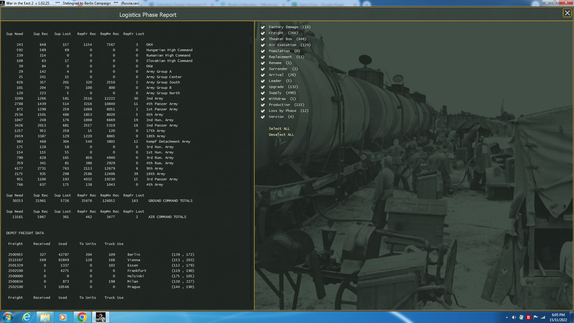Click Deselect ALL under the filter list
This screenshot has height=323, width=574.
[x=281, y=135]
